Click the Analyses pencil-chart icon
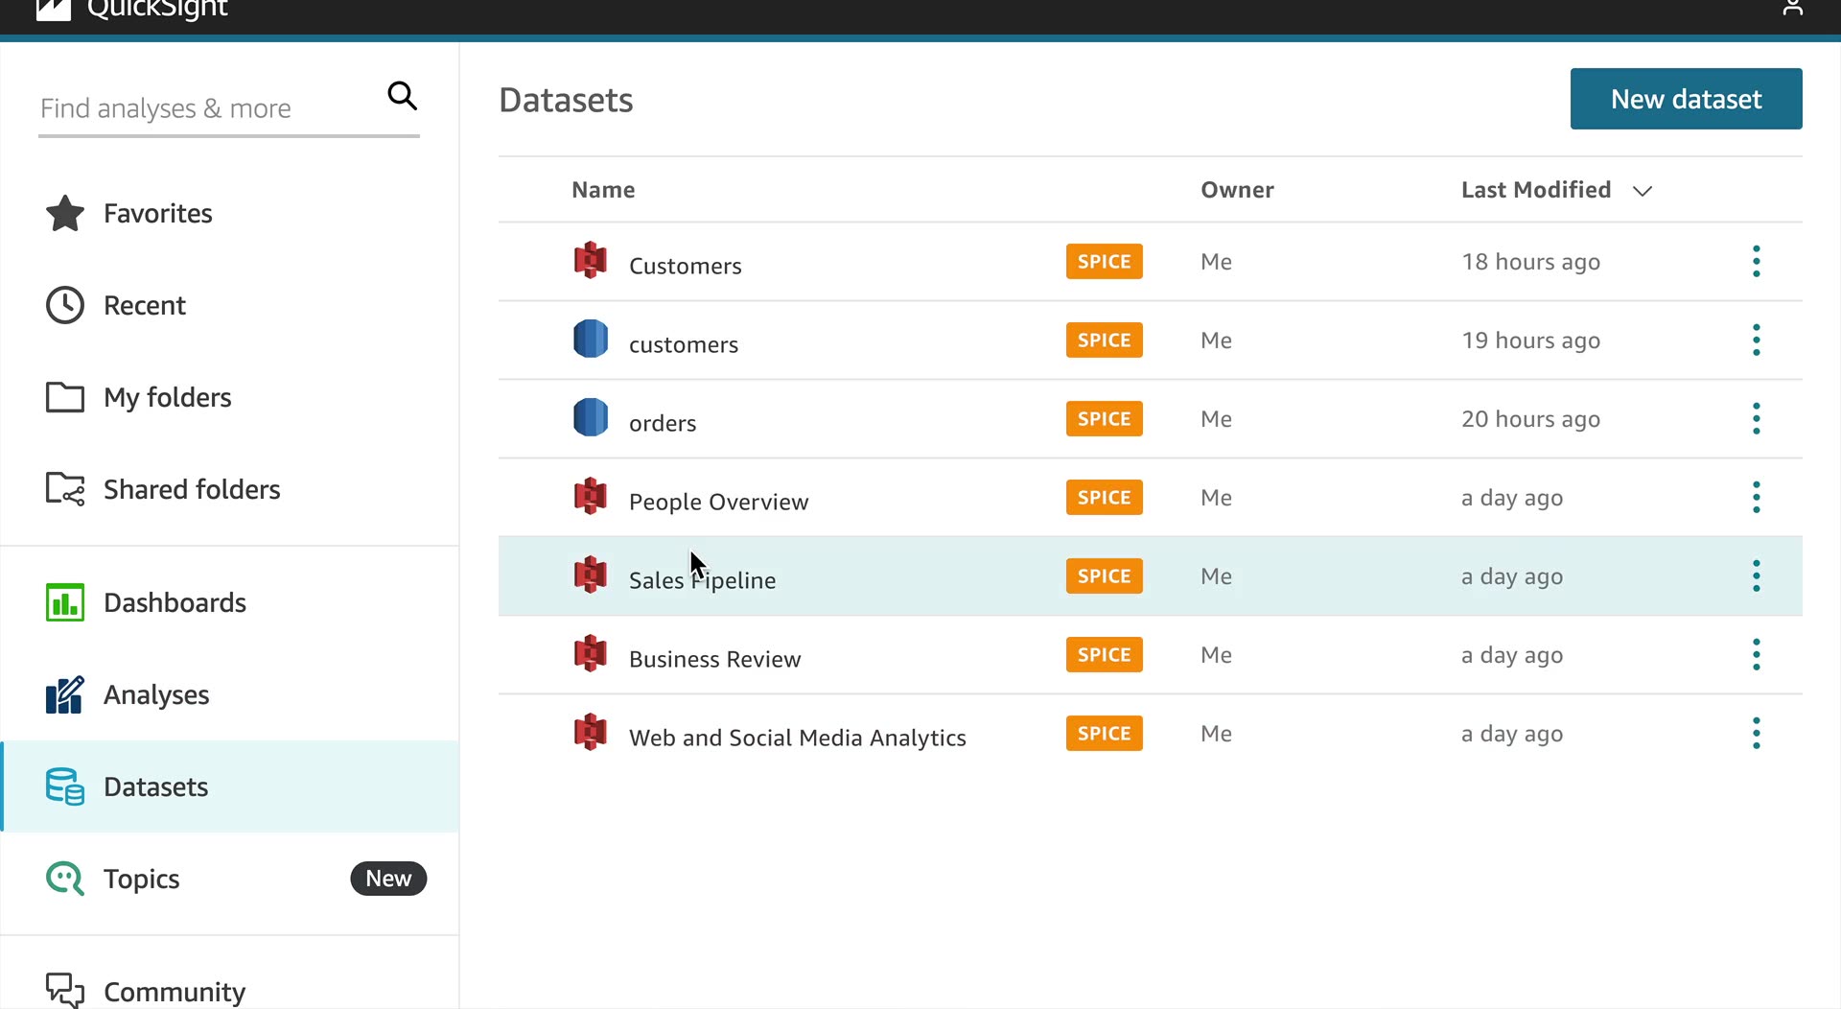Image resolution: width=1841 pixels, height=1009 pixels. click(x=65, y=694)
